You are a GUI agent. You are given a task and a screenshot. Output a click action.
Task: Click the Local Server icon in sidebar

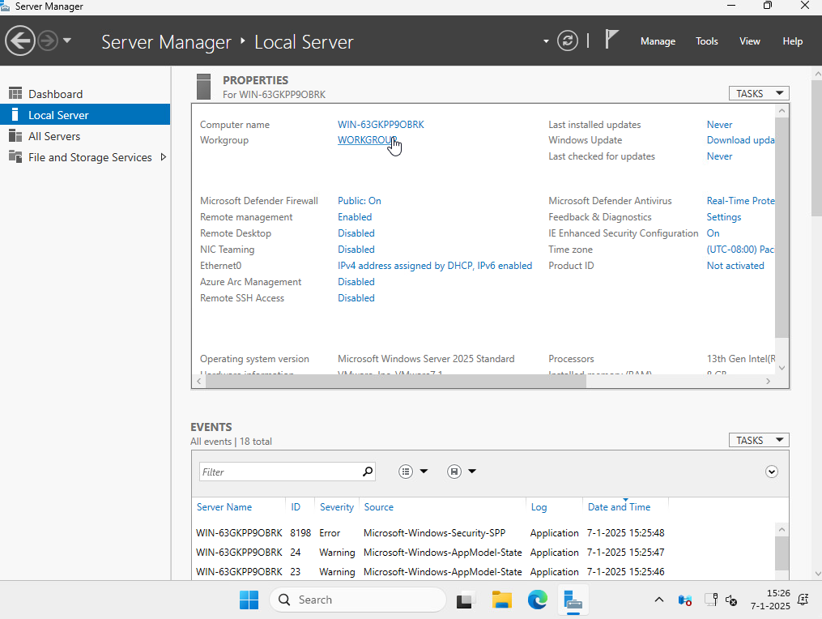pyautogui.click(x=15, y=114)
